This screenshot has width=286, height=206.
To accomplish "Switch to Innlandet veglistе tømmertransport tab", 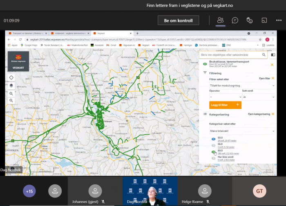I will pyautogui.click(x=70, y=33).
